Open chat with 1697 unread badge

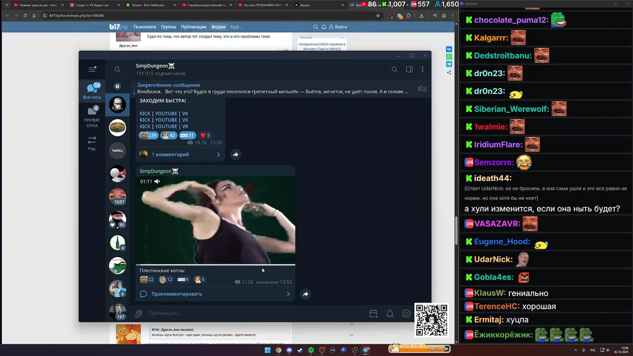tap(118, 196)
